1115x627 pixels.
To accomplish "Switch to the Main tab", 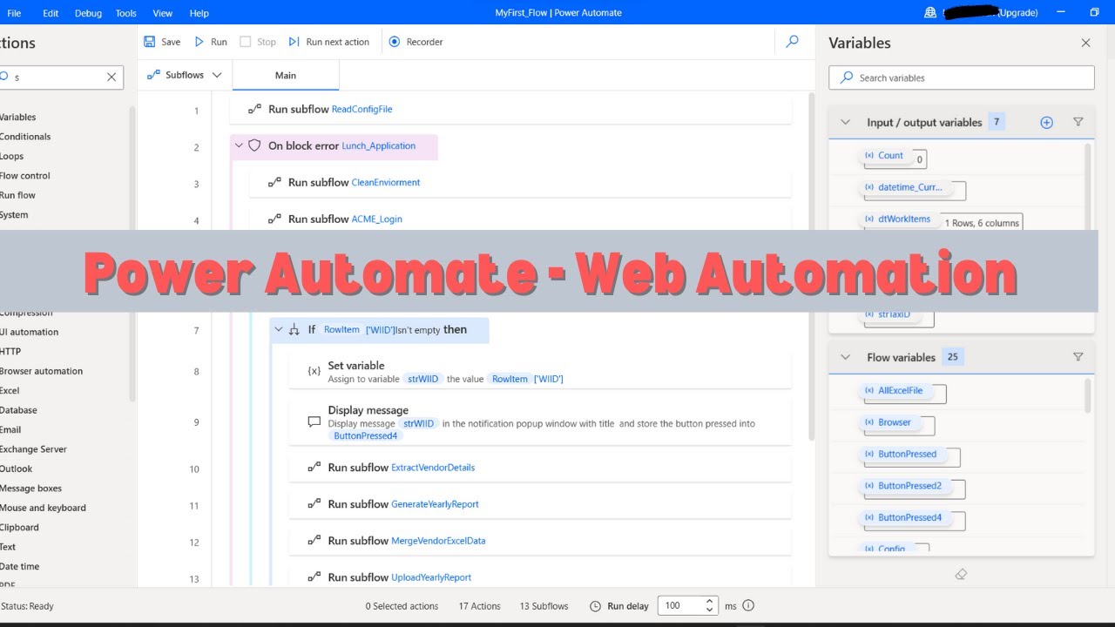I will pyautogui.click(x=286, y=76).
